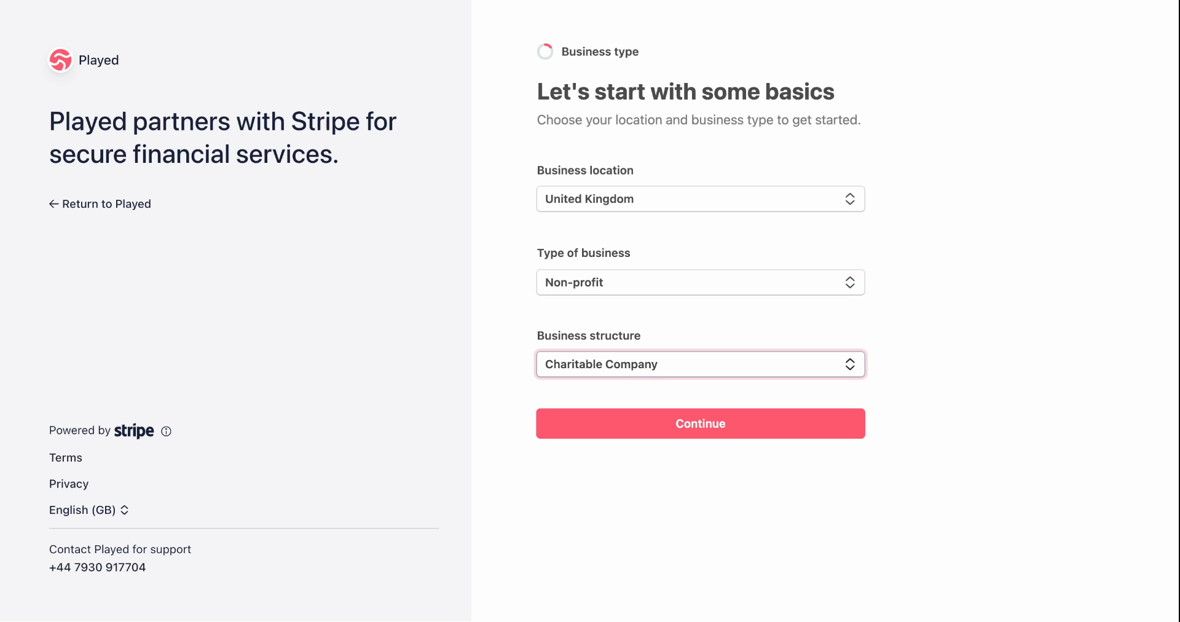Click the support phone number +44 7930 917704
1180x622 pixels.
98,567
